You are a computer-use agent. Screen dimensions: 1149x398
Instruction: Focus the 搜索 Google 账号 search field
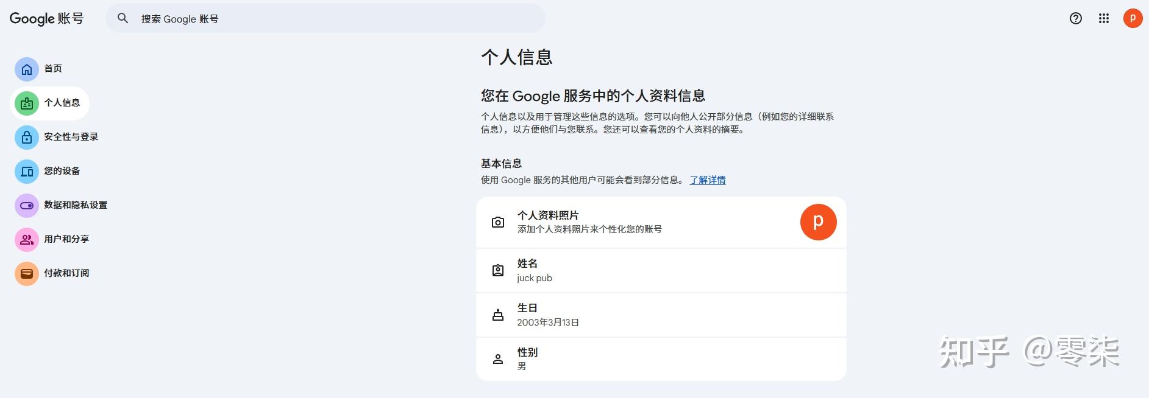pyautogui.click(x=335, y=19)
